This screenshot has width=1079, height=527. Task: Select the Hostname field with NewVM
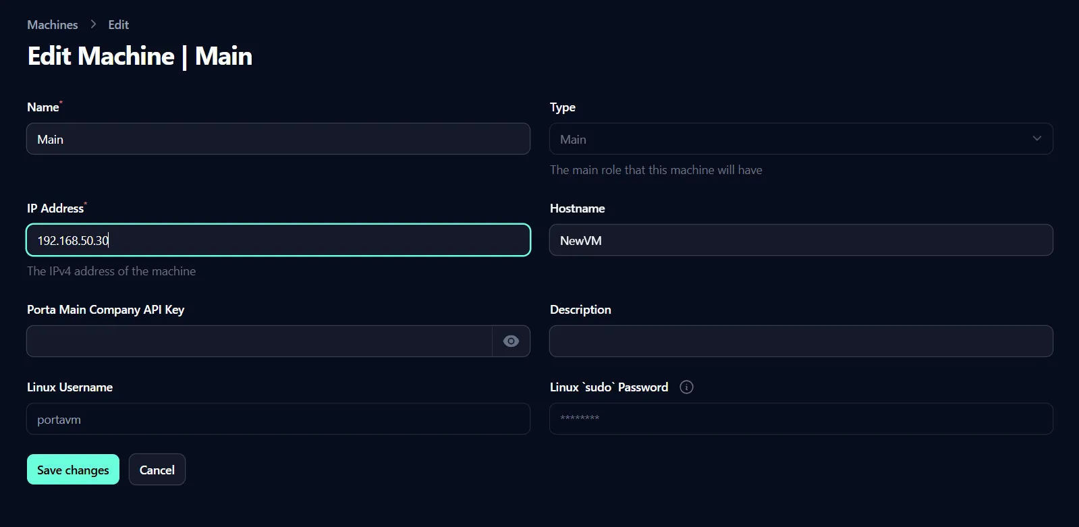801,240
